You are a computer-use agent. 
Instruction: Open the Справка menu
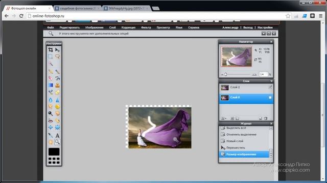194,27
